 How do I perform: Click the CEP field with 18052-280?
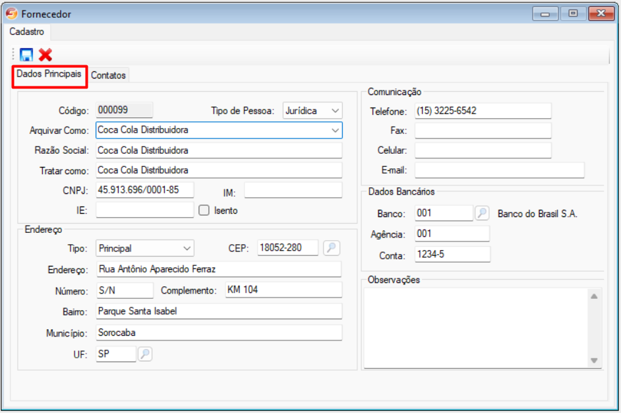288,247
